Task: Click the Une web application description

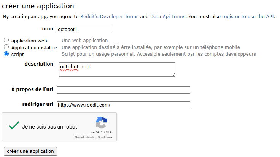Action: (x=84, y=41)
